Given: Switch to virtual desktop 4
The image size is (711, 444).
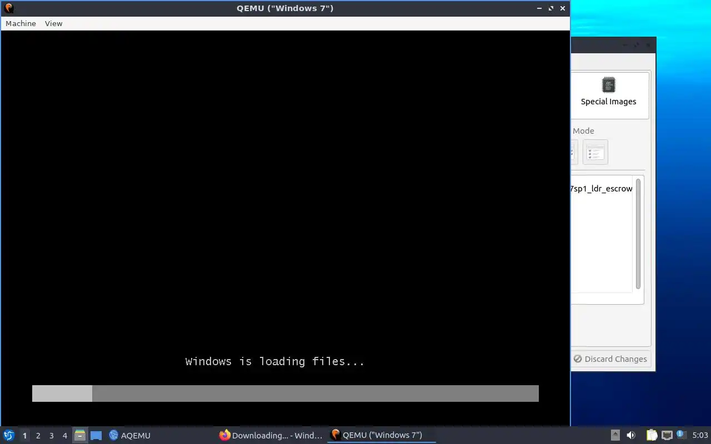Looking at the screenshot, I should (x=64, y=436).
